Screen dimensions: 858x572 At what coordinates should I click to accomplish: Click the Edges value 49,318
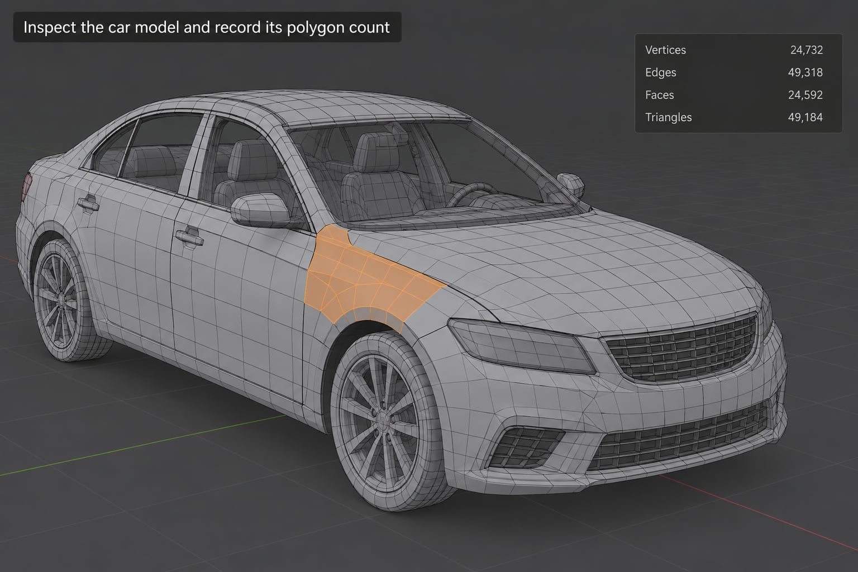click(805, 72)
